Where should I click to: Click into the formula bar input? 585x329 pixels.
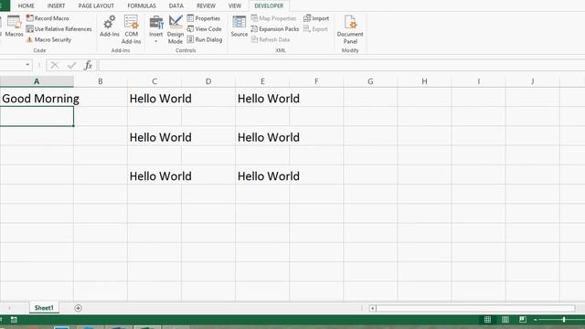pyautogui.click(x=342, y=65)
